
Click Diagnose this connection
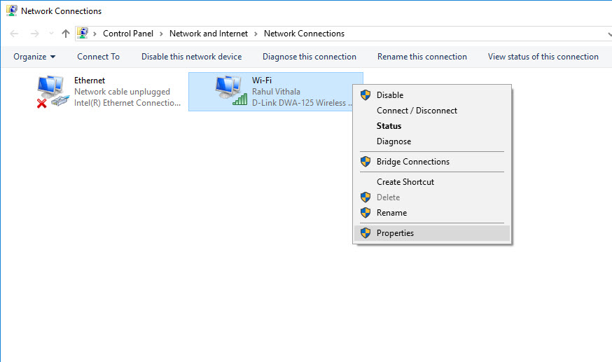[310, 57]
